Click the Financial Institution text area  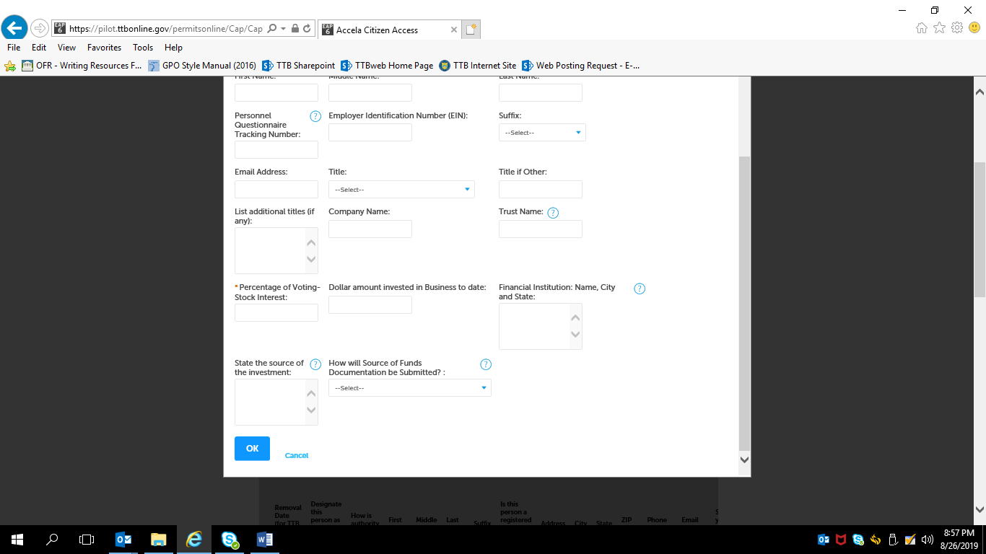[541, 327]
